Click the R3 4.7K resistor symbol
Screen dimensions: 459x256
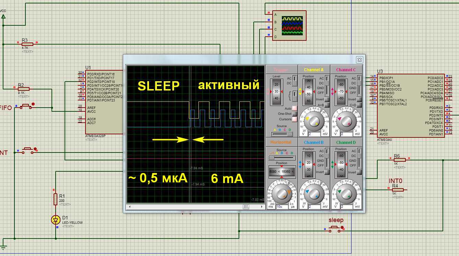(x=27, y=44)
